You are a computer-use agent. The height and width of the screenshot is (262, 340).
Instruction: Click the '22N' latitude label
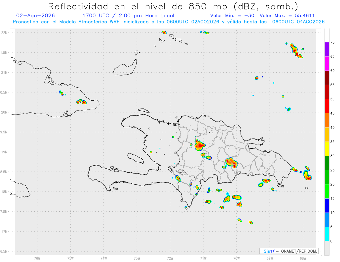pos(5,33)
